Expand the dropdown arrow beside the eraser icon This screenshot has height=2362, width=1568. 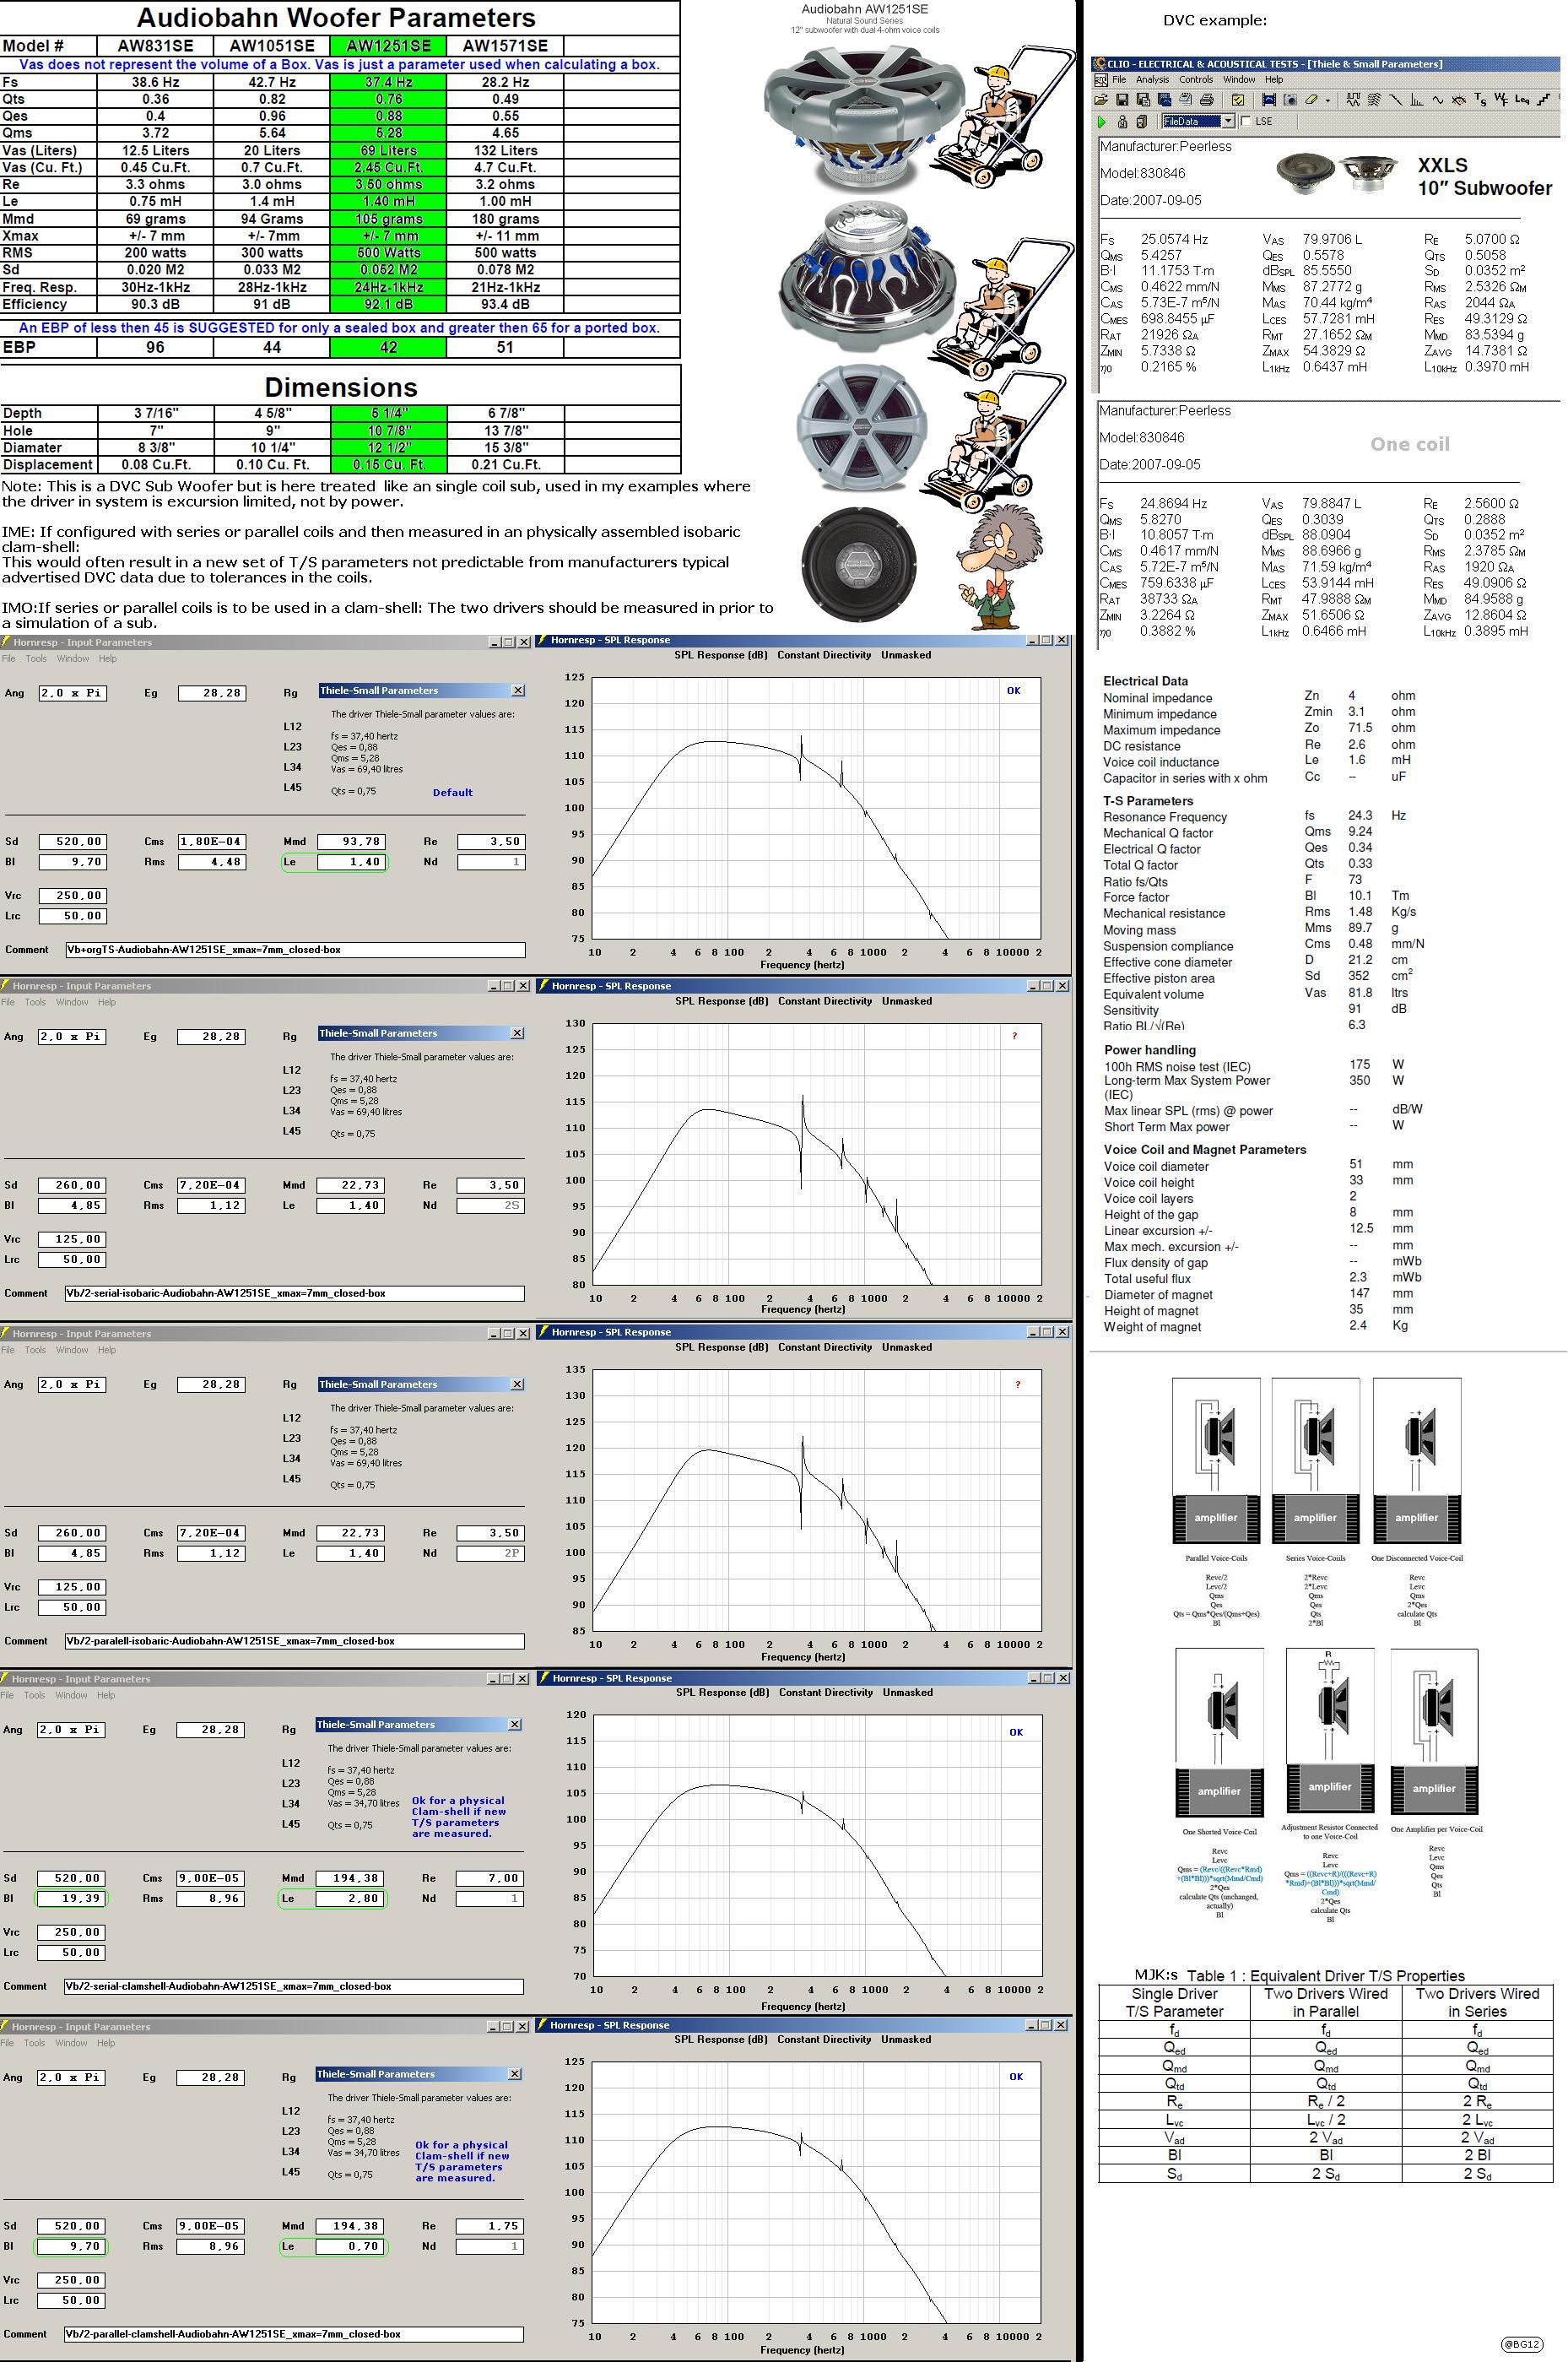1329,101
